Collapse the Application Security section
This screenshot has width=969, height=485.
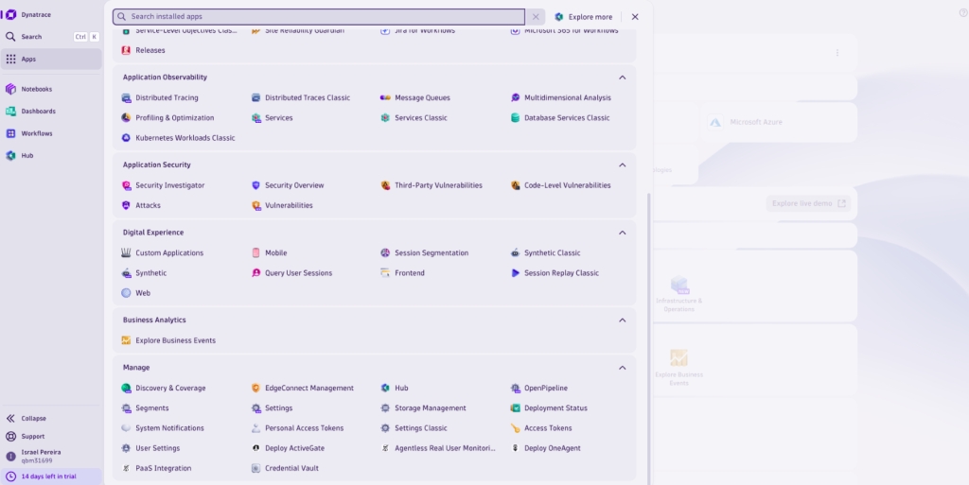click(x=622, y=165)
